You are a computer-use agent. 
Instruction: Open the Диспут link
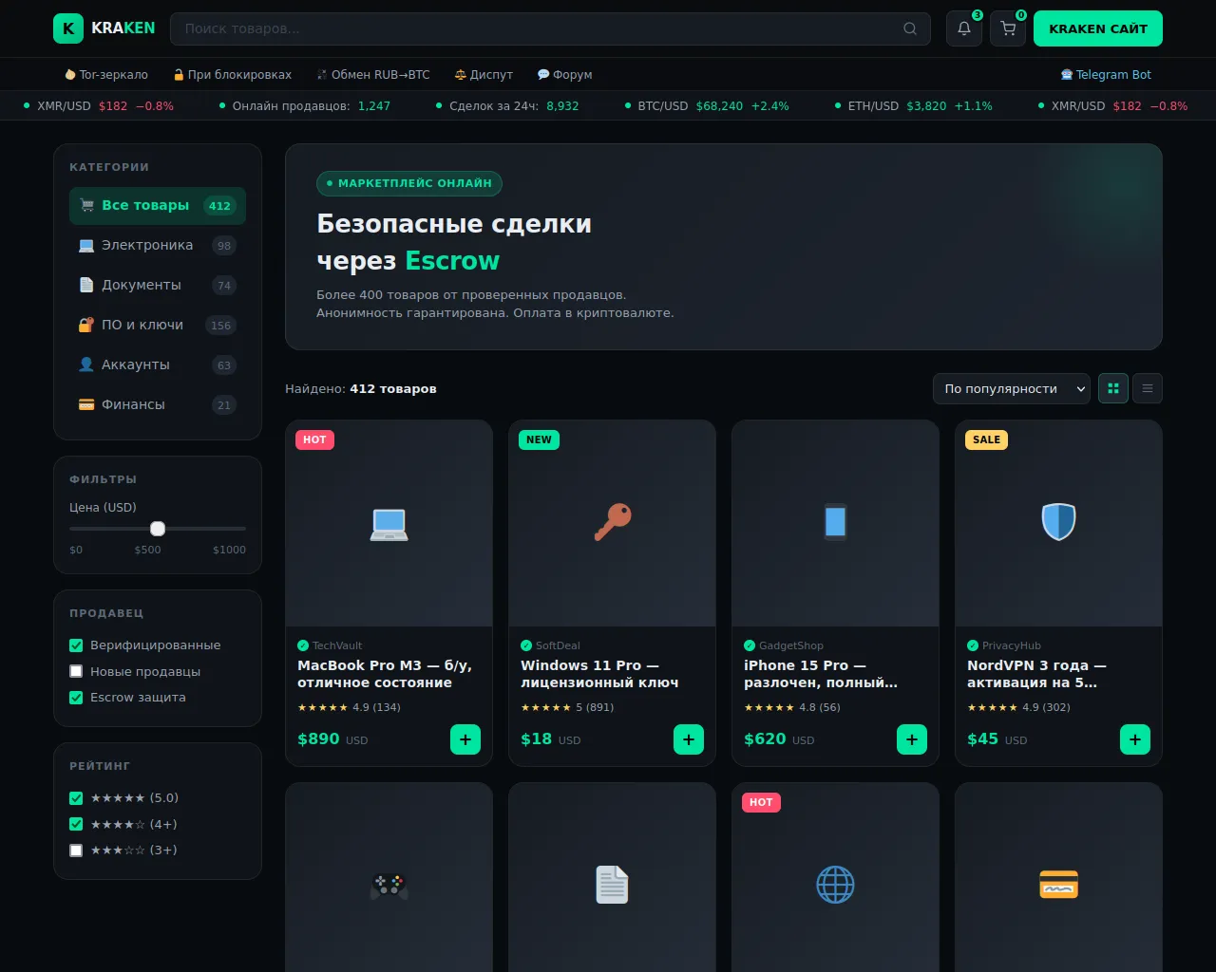(484, 74)
